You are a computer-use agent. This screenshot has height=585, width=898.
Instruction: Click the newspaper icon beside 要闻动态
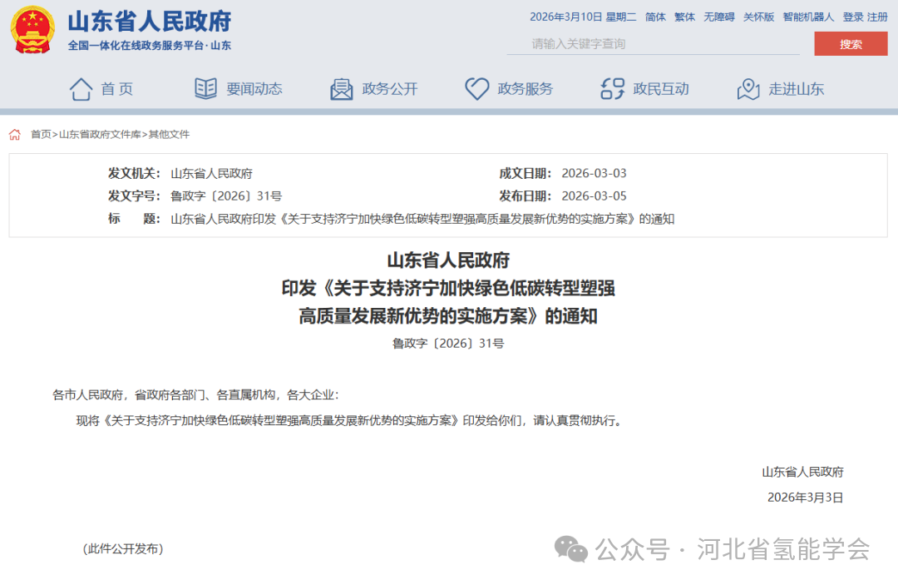(205, 89)
